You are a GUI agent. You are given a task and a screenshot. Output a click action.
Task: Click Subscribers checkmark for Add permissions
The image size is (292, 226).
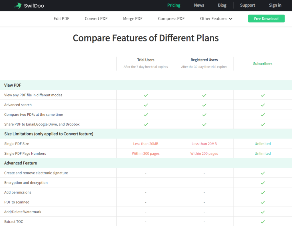coord(263,192)
